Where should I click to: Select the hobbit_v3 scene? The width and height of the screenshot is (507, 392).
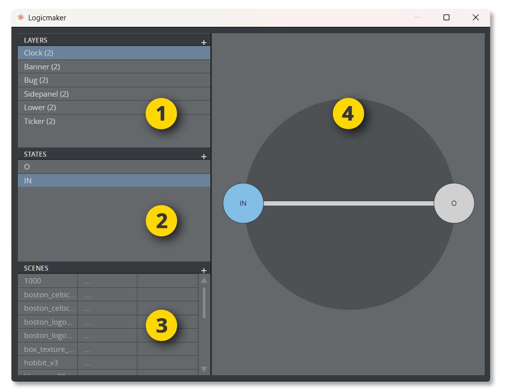coord(41,363)
